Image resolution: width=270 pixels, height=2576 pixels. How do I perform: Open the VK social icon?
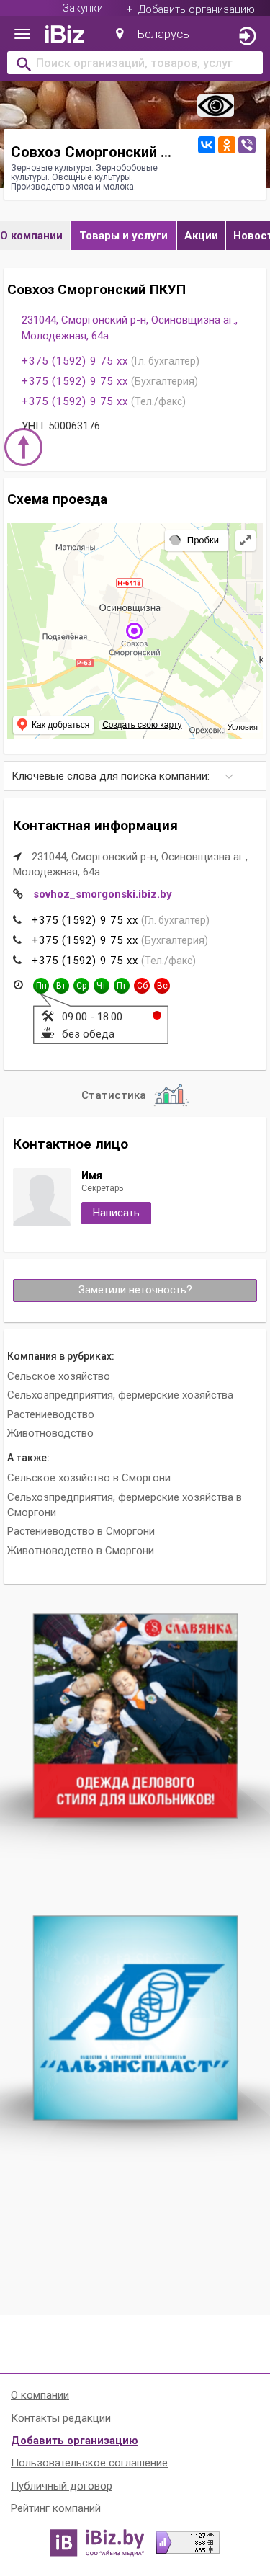point(206,145)
